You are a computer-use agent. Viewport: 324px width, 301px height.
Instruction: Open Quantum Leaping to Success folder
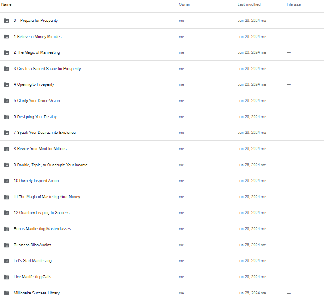162,213
